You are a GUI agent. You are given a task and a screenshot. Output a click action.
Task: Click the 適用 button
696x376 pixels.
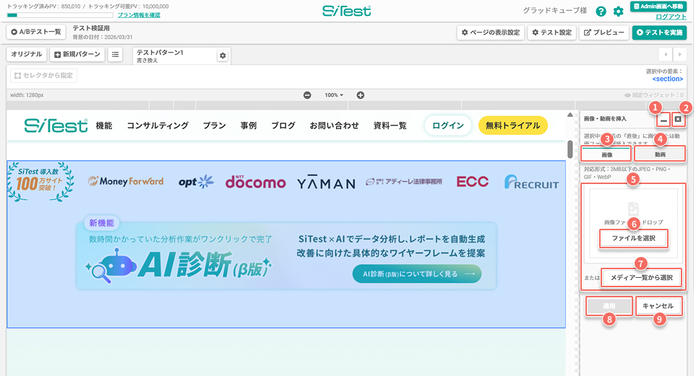[609, 307]
